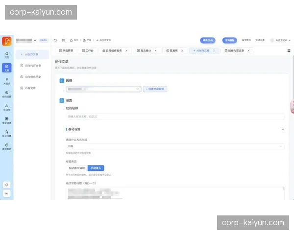Close the 已发布 tab
The height and width of the screenshot is (235, 294).
pos(182,50)
